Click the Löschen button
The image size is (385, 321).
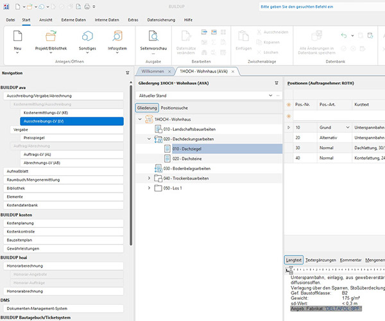pyautogui.click(x=268, y=52)
